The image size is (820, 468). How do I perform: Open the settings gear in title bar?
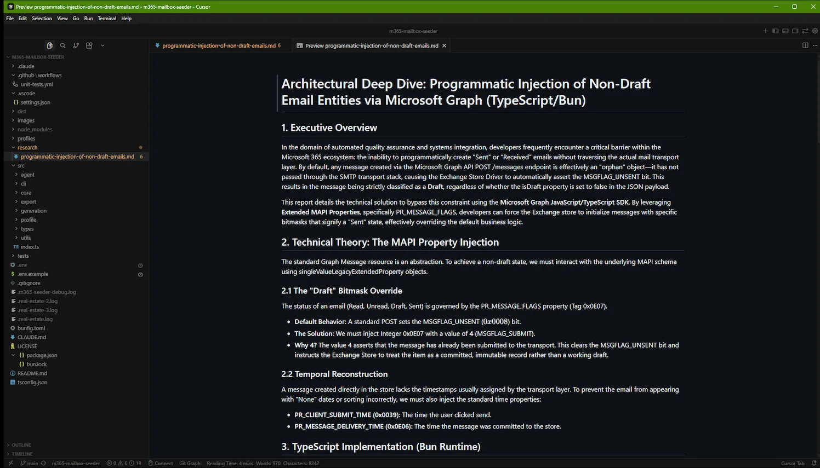tap(815, 31)
